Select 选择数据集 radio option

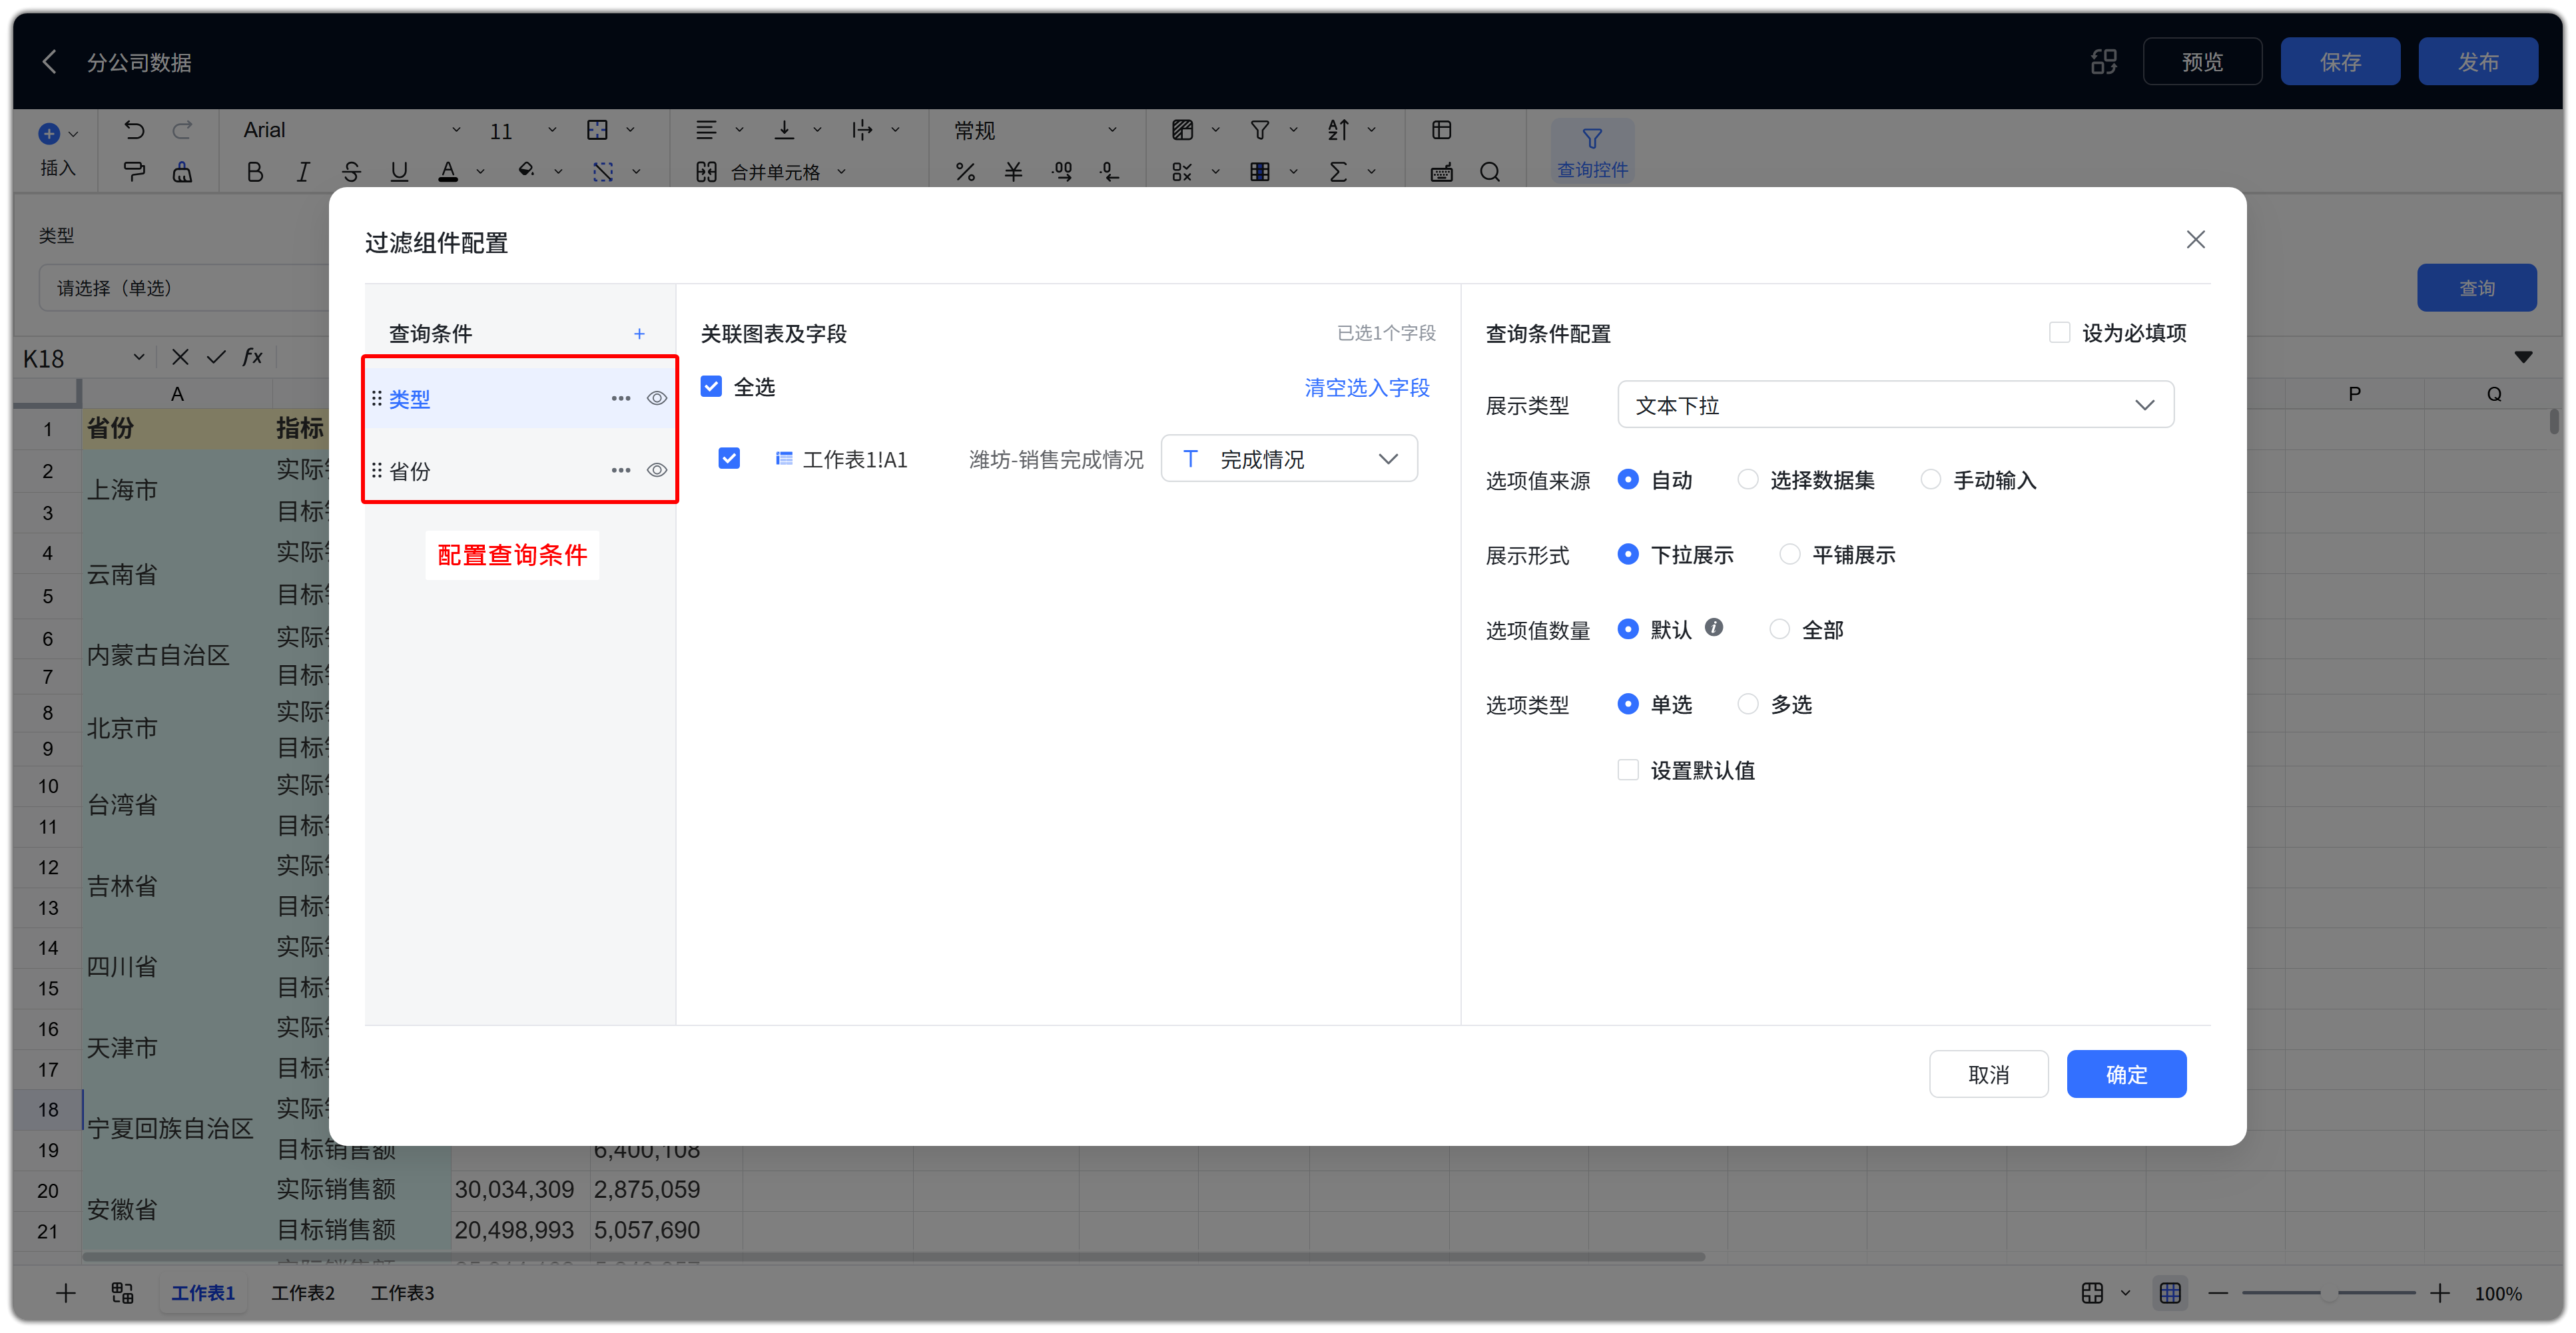point(1747,479)
